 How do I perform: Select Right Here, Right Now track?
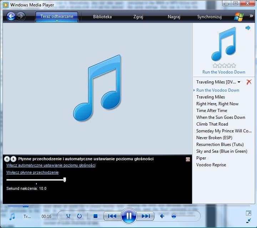[x=217, y=104]
